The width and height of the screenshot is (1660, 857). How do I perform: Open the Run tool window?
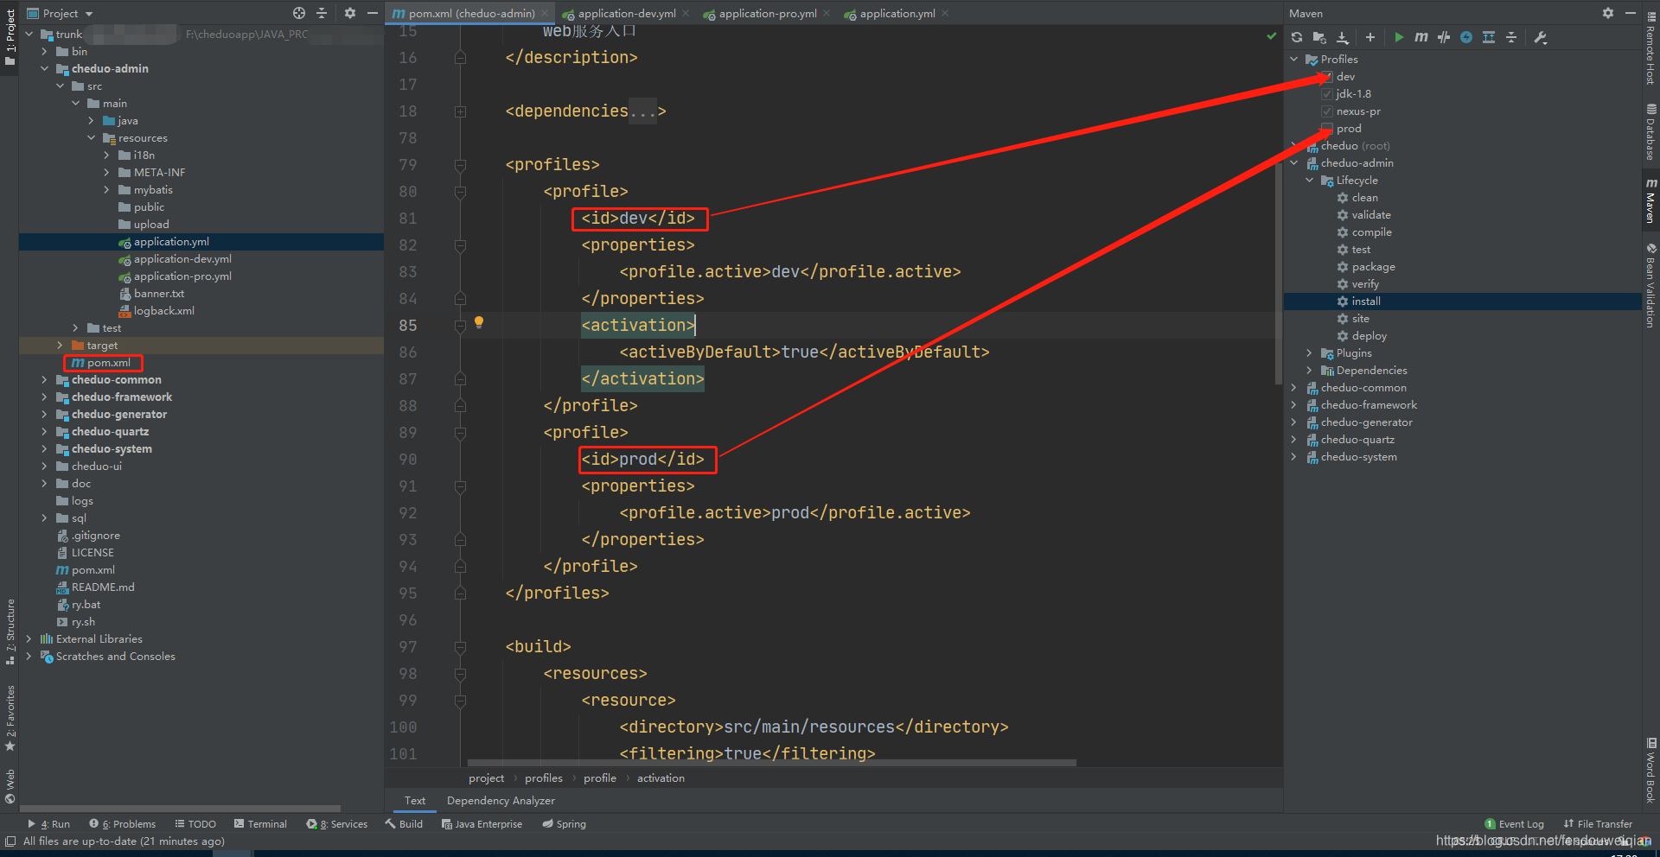coord(49,824)
